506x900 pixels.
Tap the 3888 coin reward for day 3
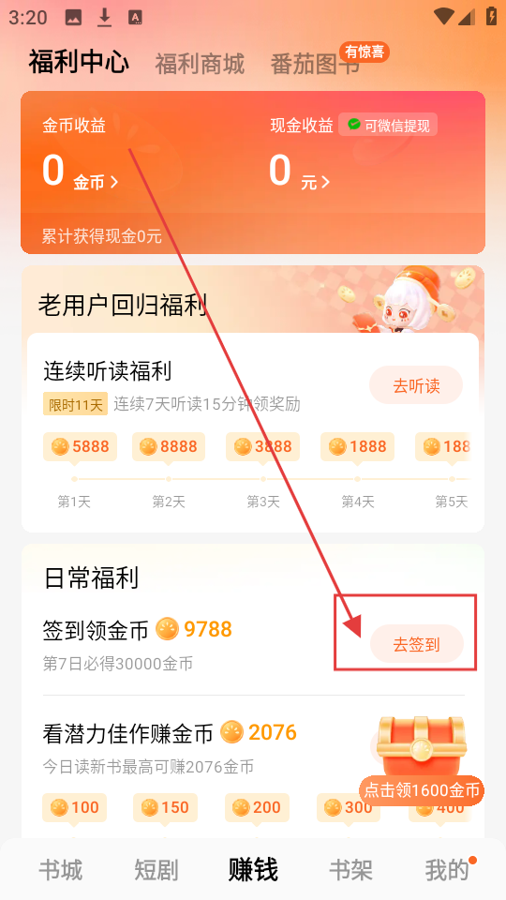pyautogui.click(x=262, y=446)
